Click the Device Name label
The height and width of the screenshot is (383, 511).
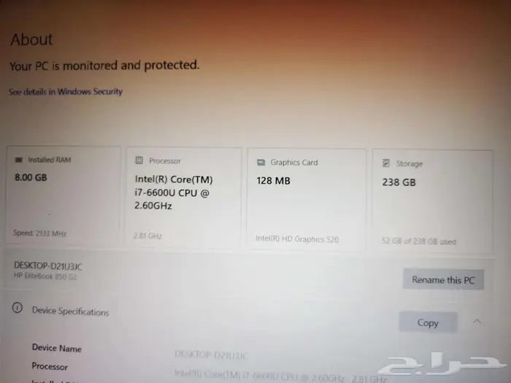[57, 348]
